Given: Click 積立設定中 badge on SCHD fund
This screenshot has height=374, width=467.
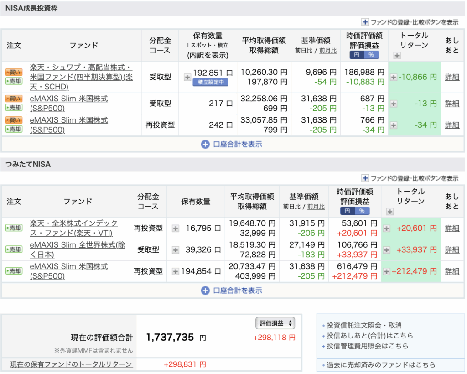Looking at the screenshot, I should (211, 82).
